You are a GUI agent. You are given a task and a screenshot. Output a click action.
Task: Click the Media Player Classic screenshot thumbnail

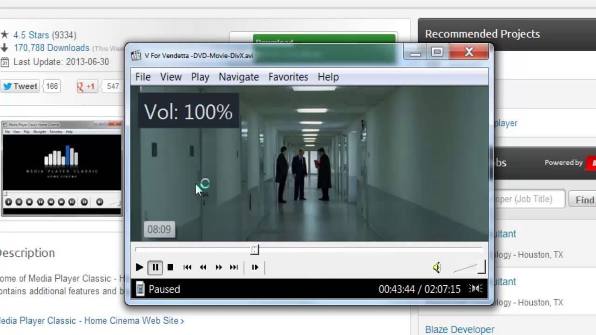61,168
